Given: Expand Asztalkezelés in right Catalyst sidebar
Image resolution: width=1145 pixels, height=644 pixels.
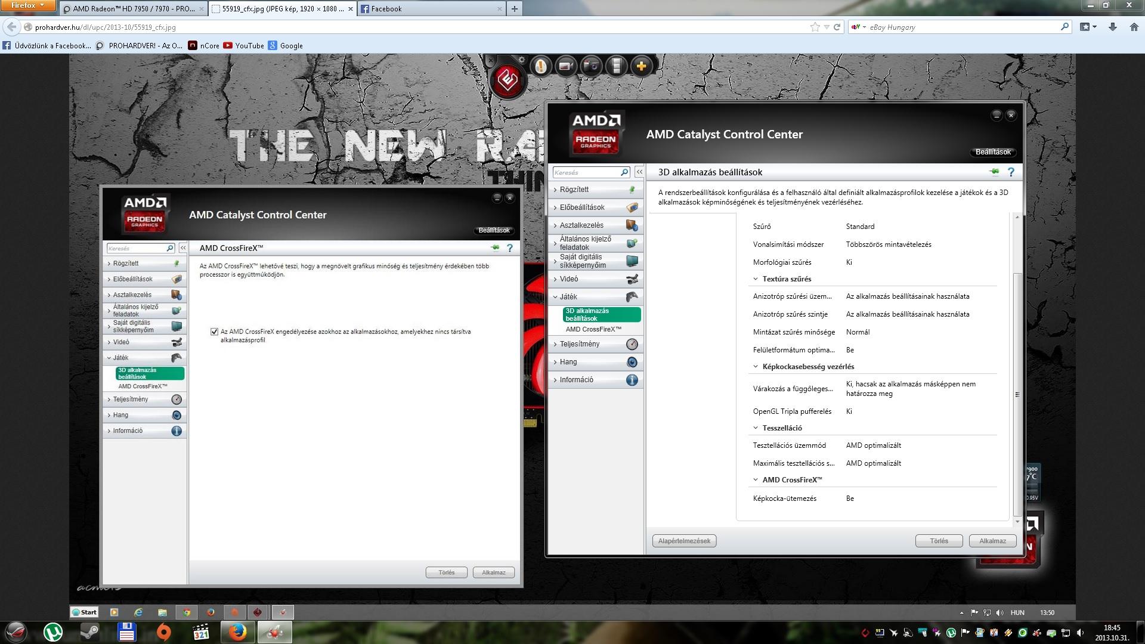Looking at the screenshot, I should 596,225.
